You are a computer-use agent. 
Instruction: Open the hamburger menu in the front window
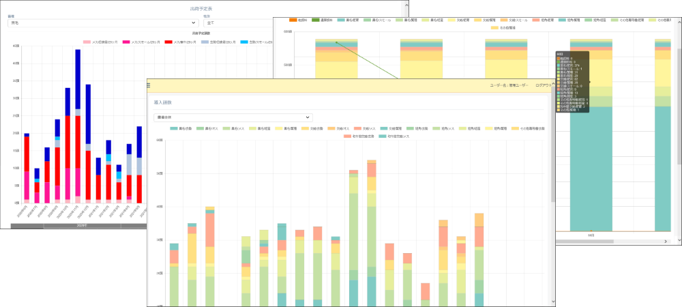149,85
